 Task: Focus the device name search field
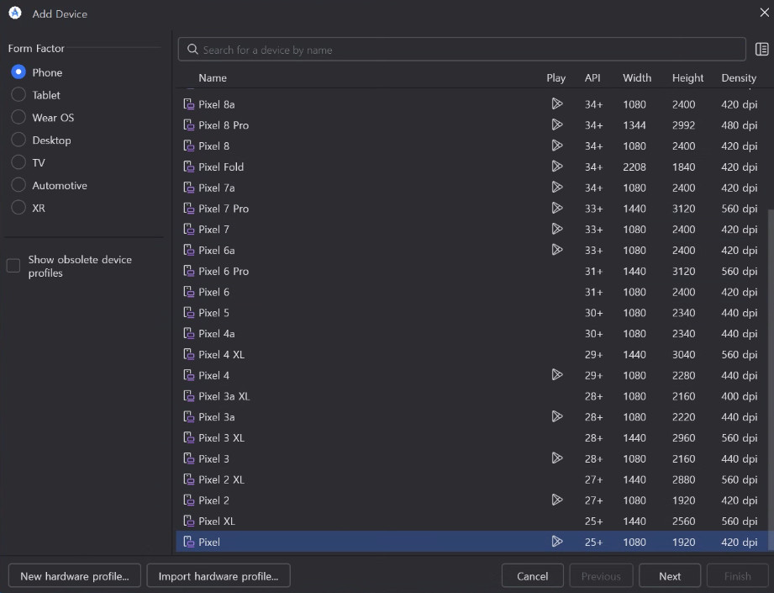[x=461, y=49]
